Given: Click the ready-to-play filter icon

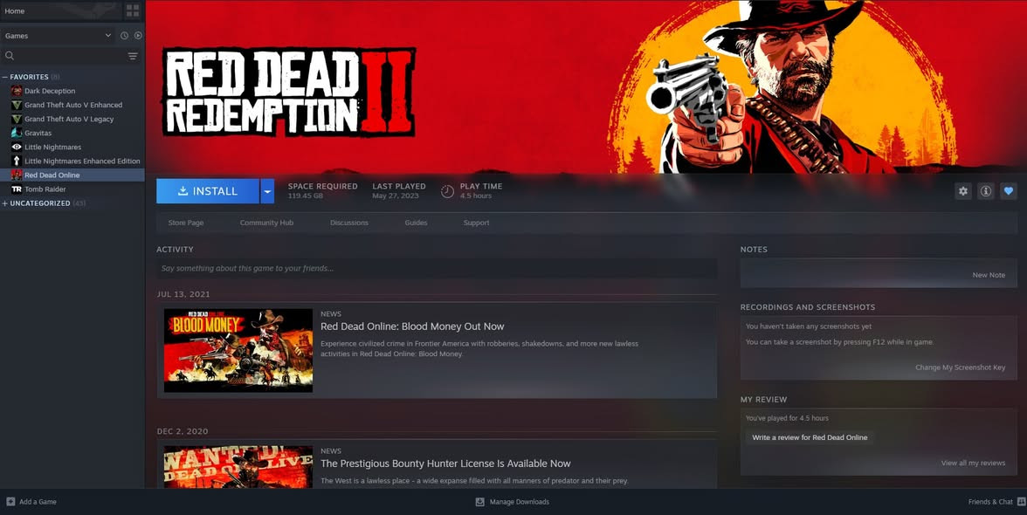Looking at the screenshot, I should click(x=138, y=36).
